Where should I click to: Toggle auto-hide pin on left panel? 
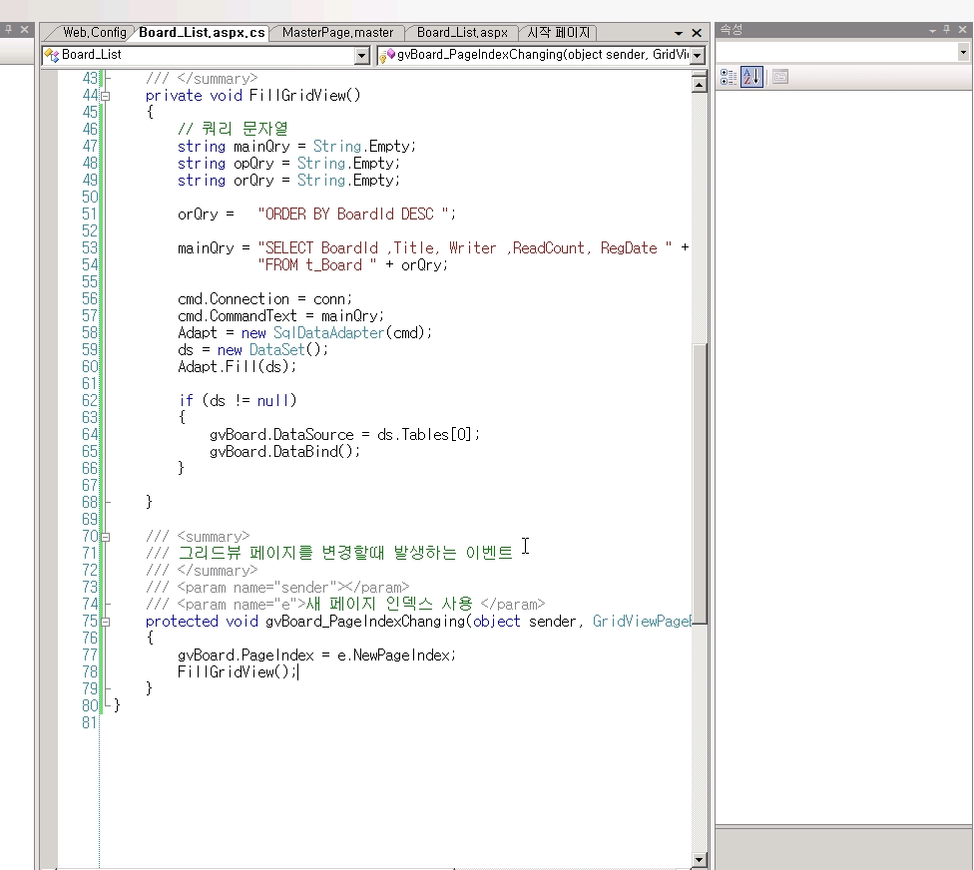[8, 29]
